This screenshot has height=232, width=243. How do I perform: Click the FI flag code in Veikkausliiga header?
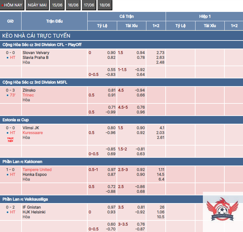[22, 200]
